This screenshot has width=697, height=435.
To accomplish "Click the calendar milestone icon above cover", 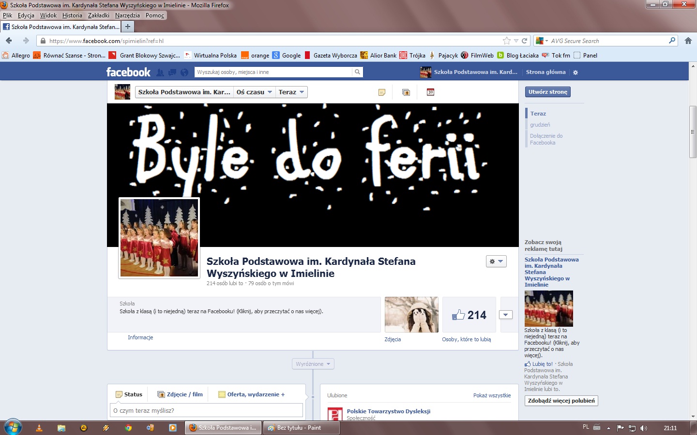I will [x=430, y=92].
